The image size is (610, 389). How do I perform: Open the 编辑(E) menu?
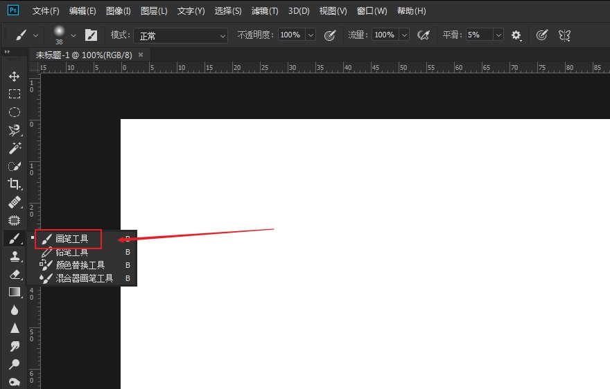(82, 11)
